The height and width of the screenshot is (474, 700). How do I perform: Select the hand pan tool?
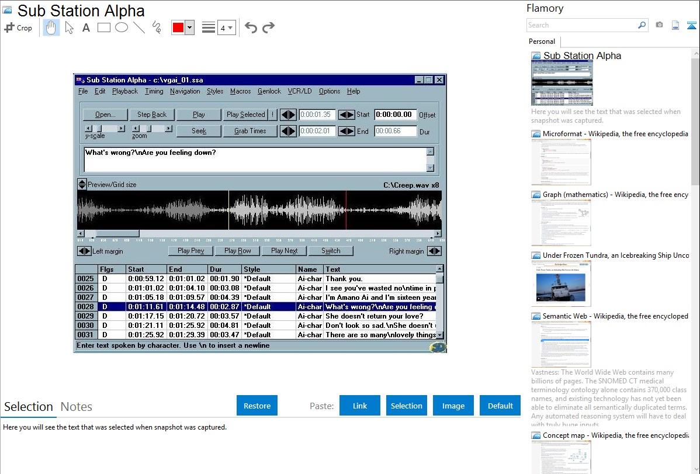[51, 27]
